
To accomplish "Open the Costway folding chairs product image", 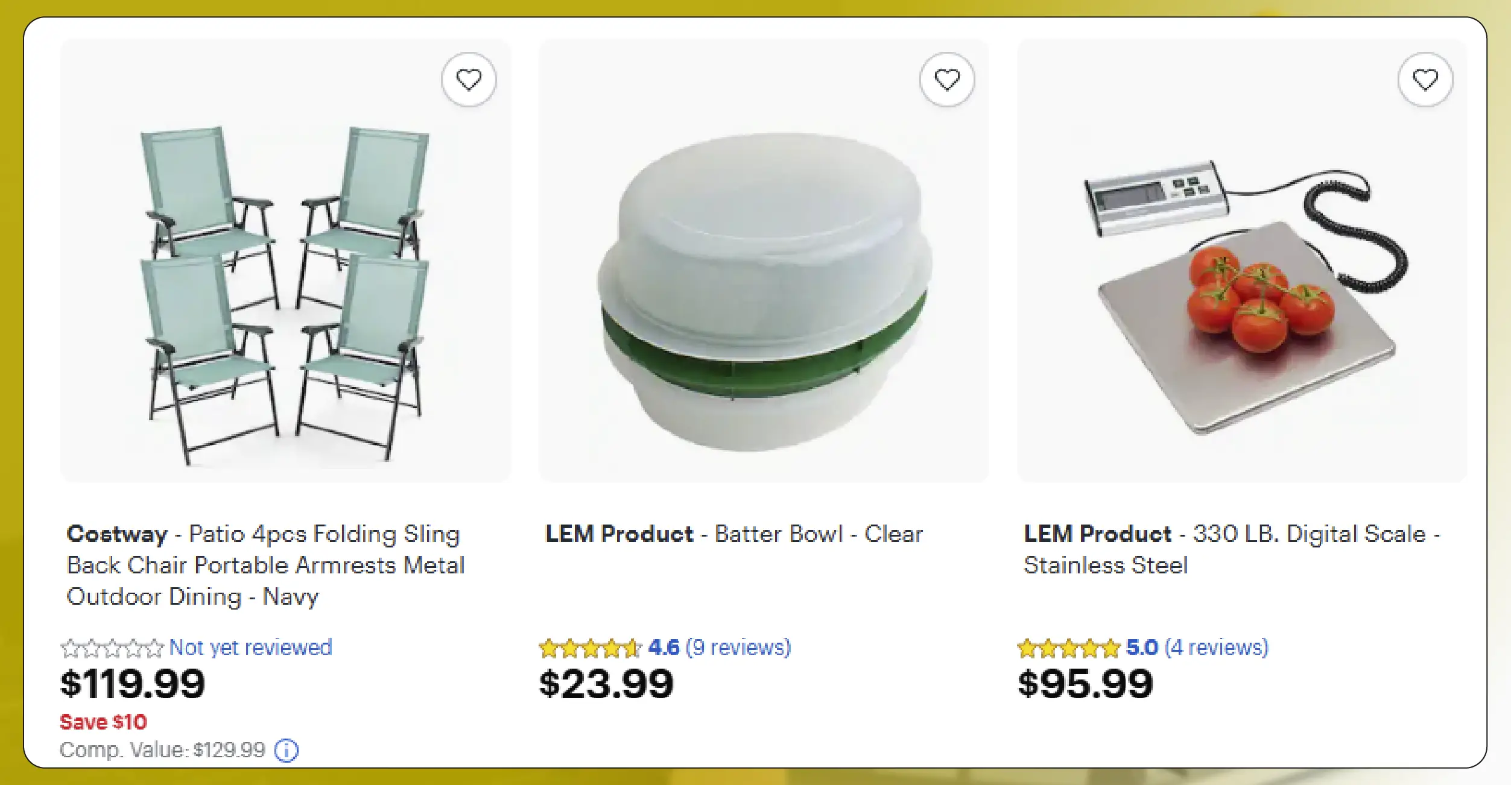I will (x=285, y=260).
